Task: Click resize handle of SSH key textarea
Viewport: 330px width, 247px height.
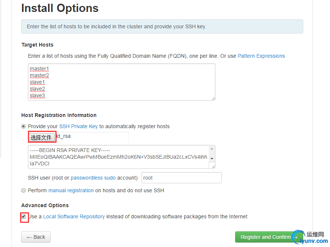Action: pyautogui.click(x=213, y=167)
